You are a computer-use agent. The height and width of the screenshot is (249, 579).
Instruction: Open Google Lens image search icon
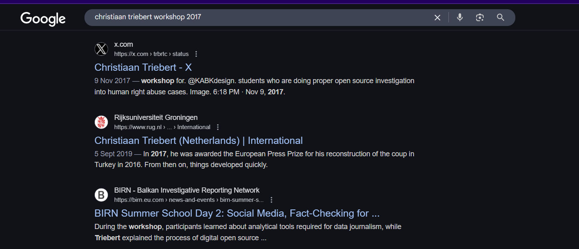(480, 17)
